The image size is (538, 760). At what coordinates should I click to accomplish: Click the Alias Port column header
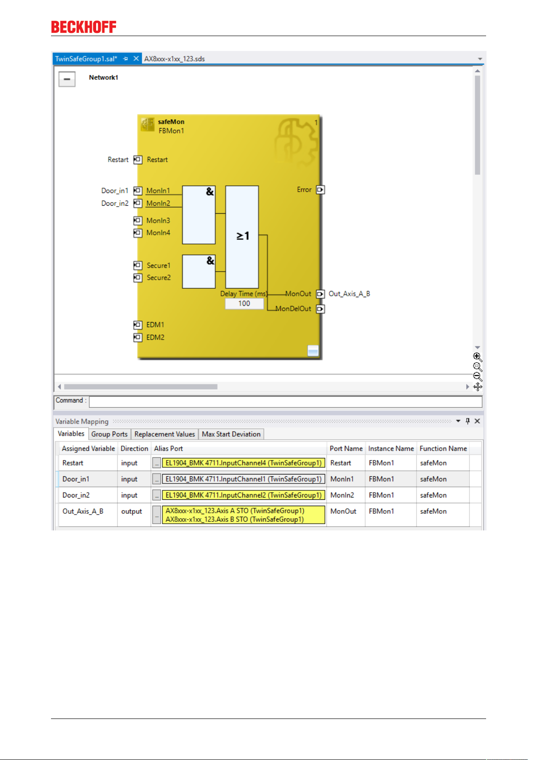coord(239,449)
